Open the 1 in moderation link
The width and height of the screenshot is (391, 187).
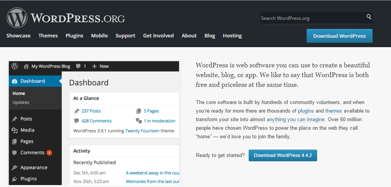pyautogui.click(x=160, y=121)
